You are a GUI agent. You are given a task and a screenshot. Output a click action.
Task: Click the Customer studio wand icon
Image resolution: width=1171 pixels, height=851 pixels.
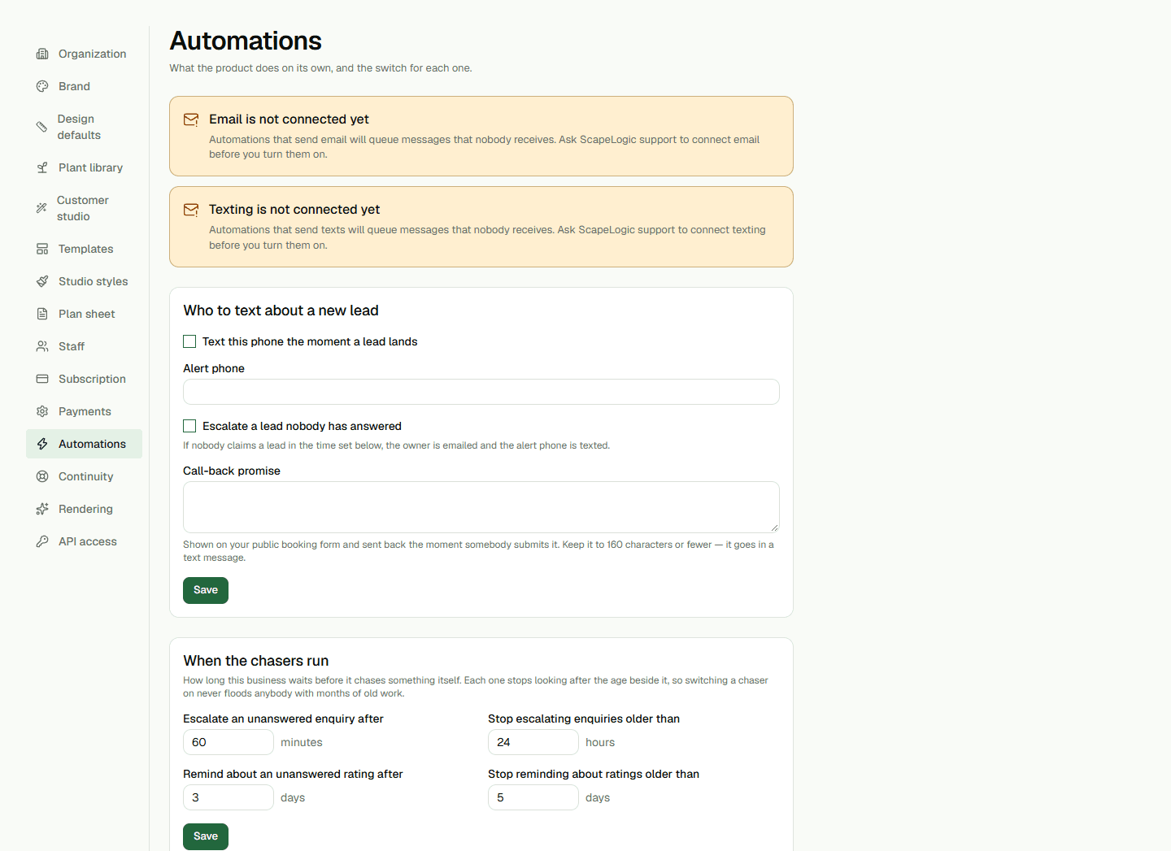coord(41,208)
